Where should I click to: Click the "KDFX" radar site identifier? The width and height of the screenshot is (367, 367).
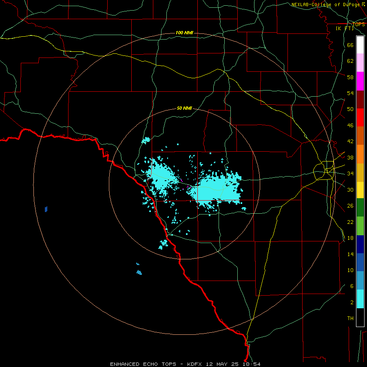coord(195,364)
